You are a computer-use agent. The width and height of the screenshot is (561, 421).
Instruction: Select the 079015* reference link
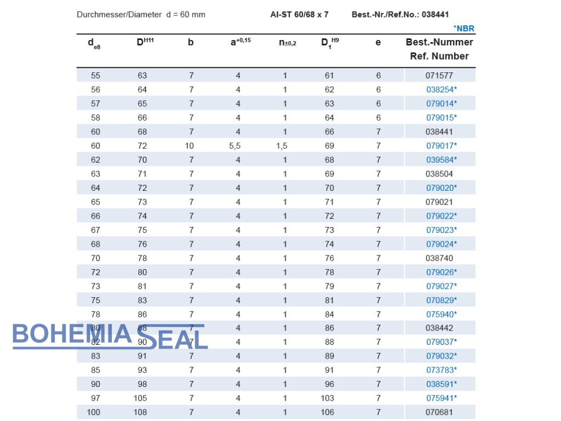coord(441,117)
